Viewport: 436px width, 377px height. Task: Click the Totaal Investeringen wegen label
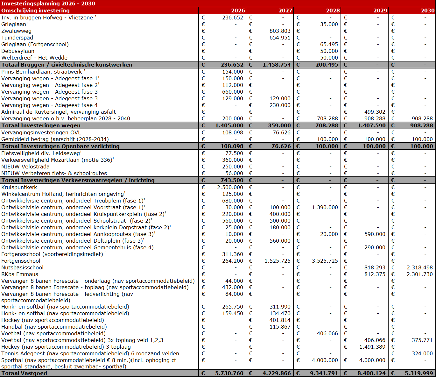(41, 125)
